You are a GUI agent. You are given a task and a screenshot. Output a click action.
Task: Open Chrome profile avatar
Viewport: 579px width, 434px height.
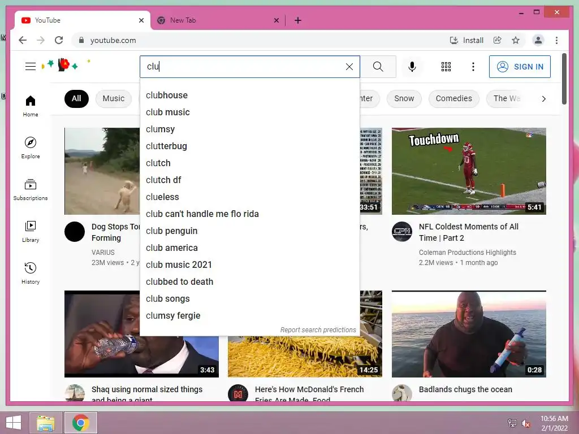[538, 40]
